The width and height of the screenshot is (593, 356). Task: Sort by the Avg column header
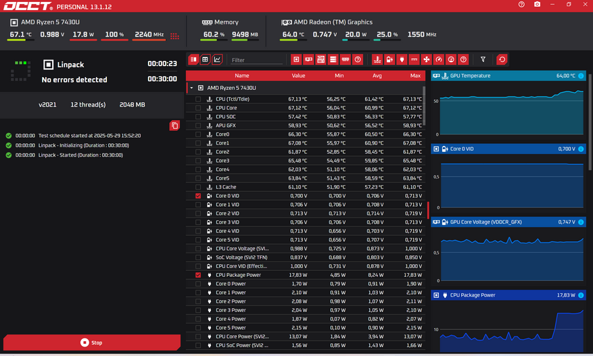(377, 76)
